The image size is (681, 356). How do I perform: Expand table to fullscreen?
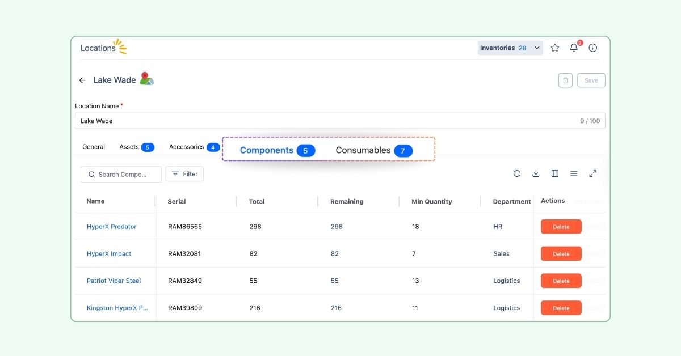tap(592, 174)
